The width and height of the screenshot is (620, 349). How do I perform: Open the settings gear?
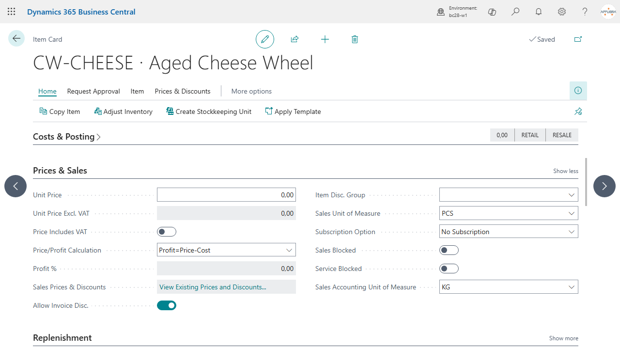click(562, 12)
